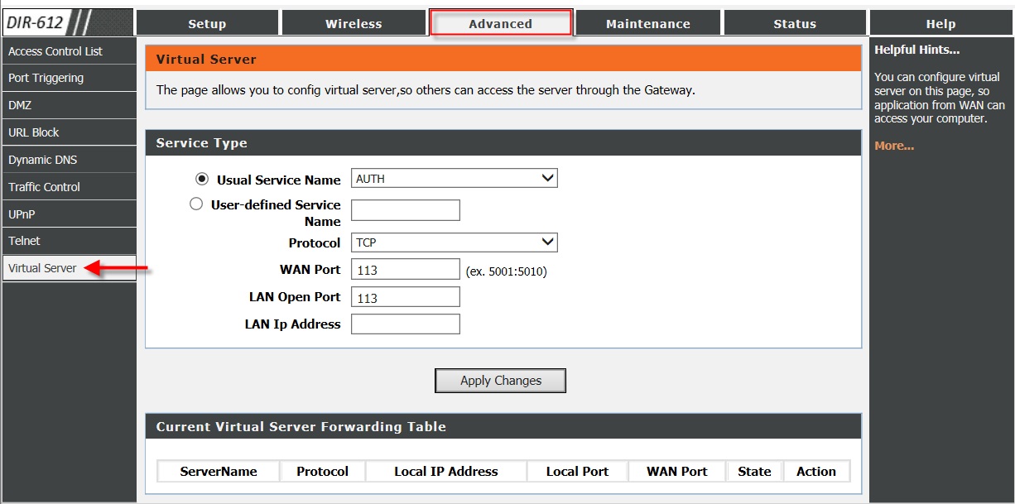Image resolution: width=1015 pixels, height=504 pixels.
Task: Focus the WAN Port input field
Action: pos(406,269)
